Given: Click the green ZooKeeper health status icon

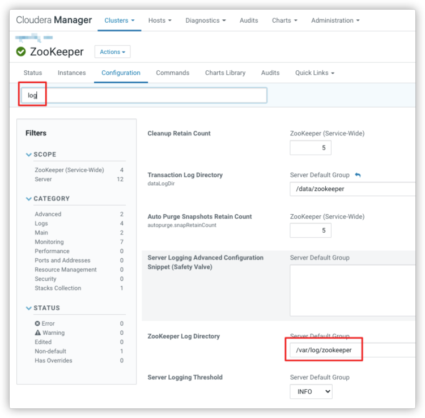Looking at the screenshot, I should point(21,52).
